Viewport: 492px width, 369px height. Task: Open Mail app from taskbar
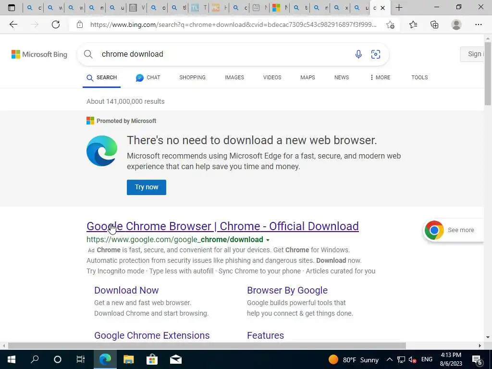click(x=176, y=359)
